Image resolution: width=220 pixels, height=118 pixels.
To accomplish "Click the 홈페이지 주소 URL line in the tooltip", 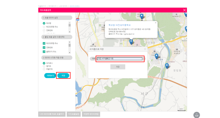I will point(122,34).
